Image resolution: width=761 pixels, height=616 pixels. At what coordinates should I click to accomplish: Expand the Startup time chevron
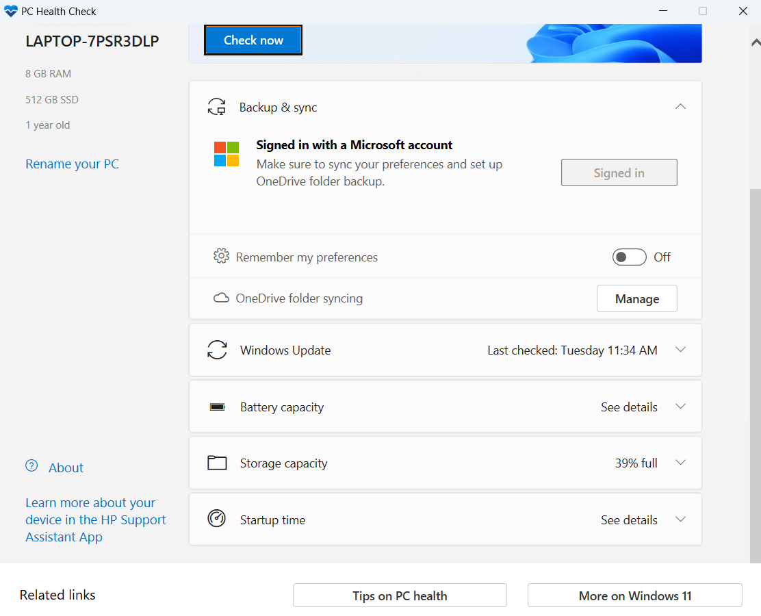(x=680, y=519)
